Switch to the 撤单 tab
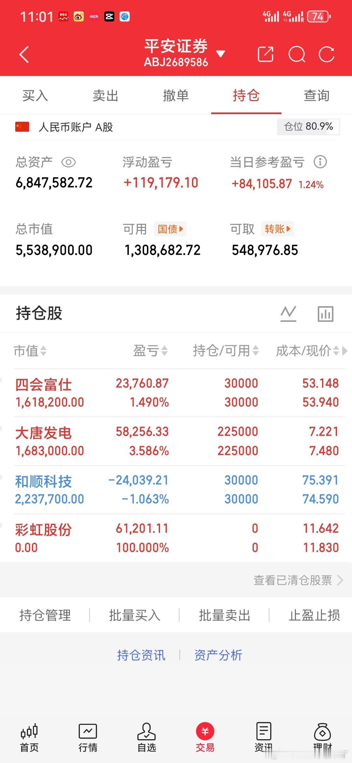This screenshot has height=763, width=352. coord(176,96)
